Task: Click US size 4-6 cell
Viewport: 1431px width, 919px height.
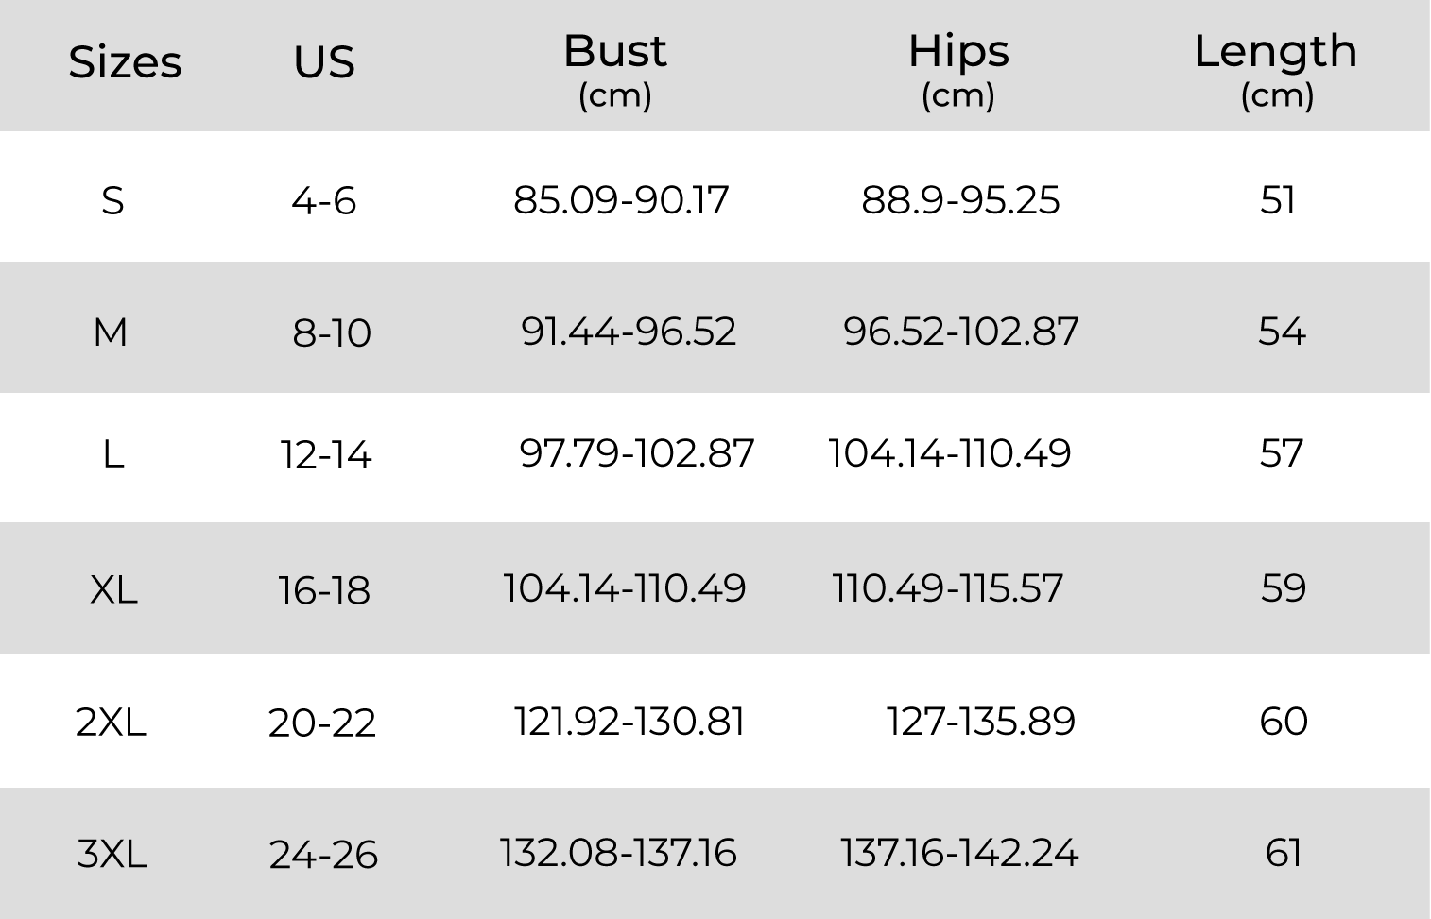Action: [x=324, y=200]
